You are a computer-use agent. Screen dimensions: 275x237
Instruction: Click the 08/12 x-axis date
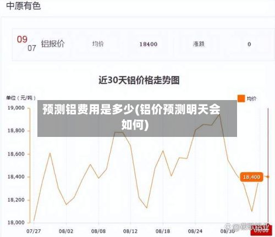click(130, 231)
